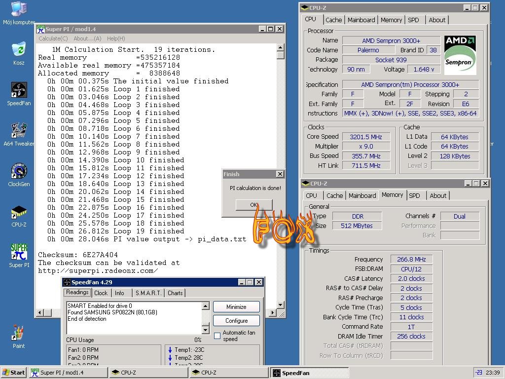The width and height of the screenshot is (505, 379).
Task: Click the SpeedFan title bar fan icon
Action: pyautogui.click(x=67, y=282)
